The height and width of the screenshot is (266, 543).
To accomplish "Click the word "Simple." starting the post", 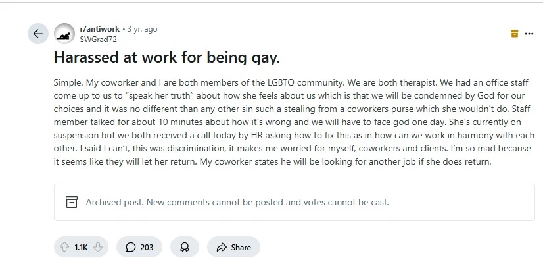I will coord(68,82).
